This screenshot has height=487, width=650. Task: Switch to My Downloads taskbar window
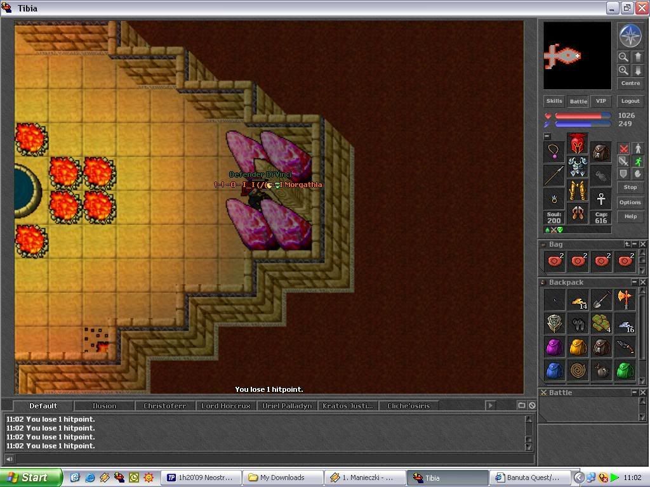point(282,477)
